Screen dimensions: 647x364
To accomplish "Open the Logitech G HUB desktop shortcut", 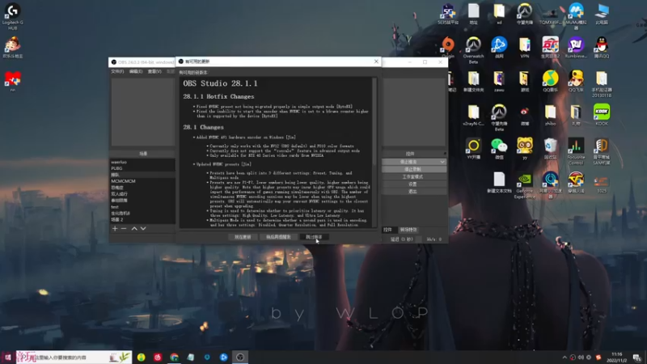I will (x=12, y=15).
